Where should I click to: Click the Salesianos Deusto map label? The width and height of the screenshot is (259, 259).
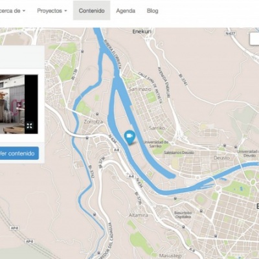[179, 153]
